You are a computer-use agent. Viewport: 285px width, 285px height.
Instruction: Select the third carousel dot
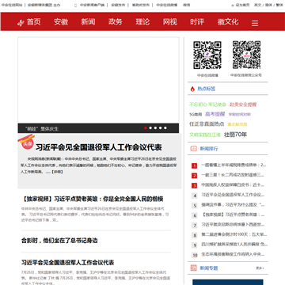155,128
